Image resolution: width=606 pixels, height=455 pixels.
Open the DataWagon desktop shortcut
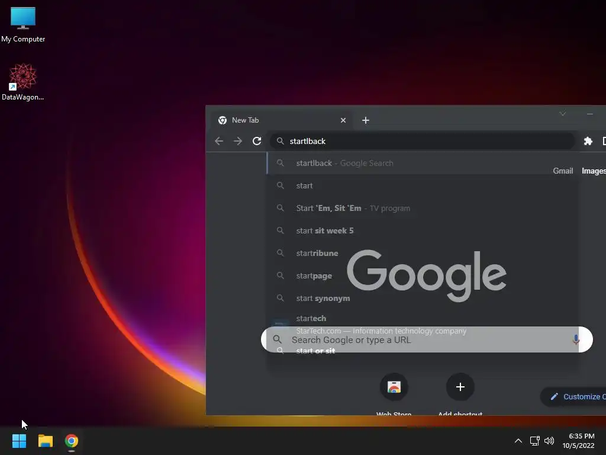(x=23, y=82)
